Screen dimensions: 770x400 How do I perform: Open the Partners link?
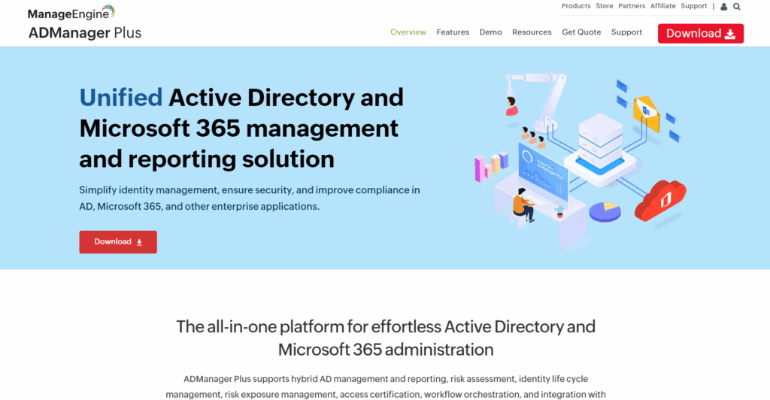pos(632,6)
